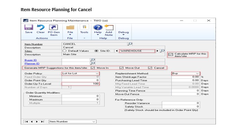
Task: Click Move-Out Fence field
Action: coord(186,94)
